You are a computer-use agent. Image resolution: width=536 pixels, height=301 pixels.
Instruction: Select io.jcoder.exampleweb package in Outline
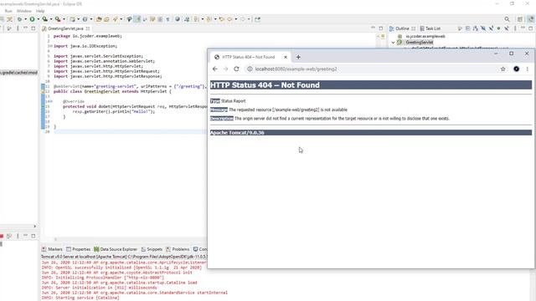pos(425,36)
